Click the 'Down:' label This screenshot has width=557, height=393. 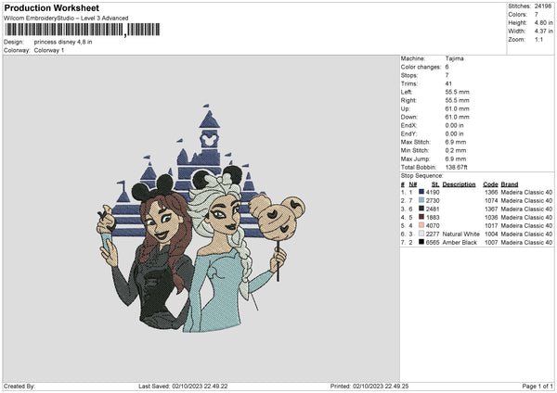pyautogui.click(x=409, y=117)
